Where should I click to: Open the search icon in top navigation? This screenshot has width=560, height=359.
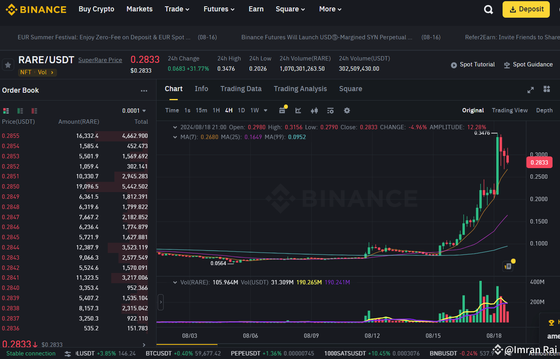(488, 9)
